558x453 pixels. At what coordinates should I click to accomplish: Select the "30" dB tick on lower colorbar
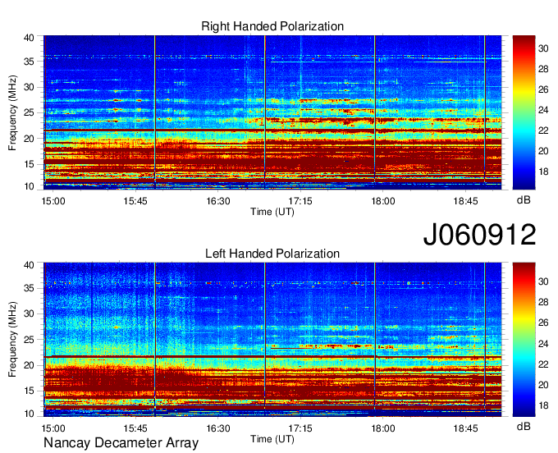tap(543, 281)
